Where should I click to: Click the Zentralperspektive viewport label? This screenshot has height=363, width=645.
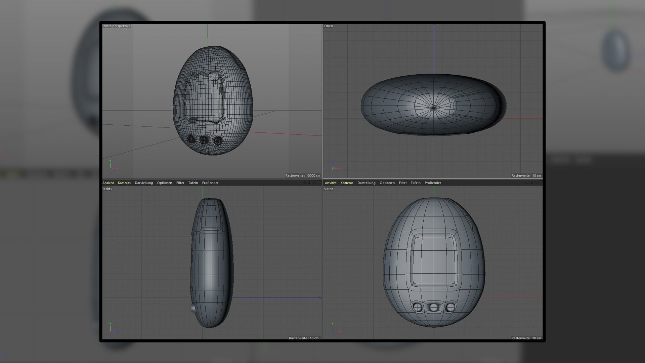coord(116,26)
